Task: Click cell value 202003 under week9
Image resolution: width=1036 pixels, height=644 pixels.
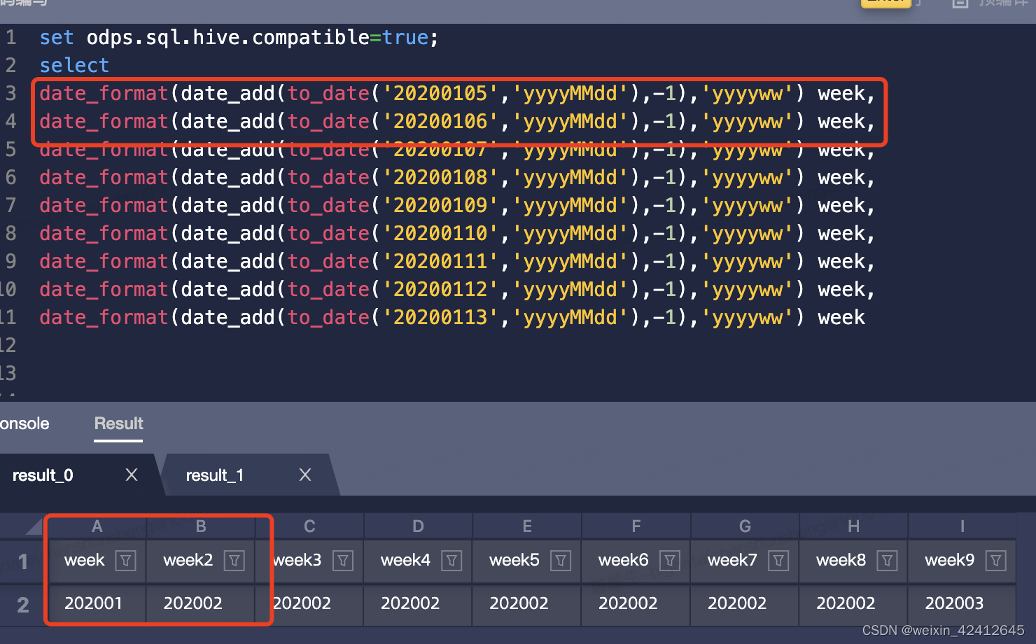Action: click(x=961, y=604)
